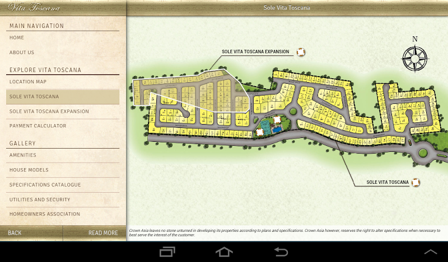The image size is (448, 262).
Task: Open the Payment Calculator
Action: [x=63, y=126]
